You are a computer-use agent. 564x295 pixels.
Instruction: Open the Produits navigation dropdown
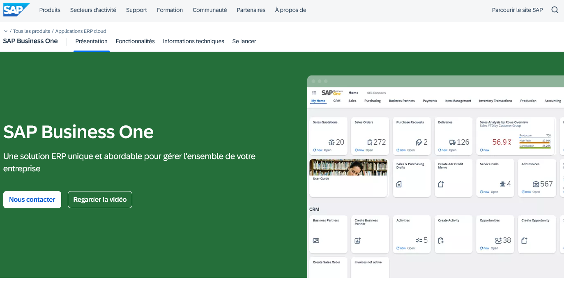49,10
